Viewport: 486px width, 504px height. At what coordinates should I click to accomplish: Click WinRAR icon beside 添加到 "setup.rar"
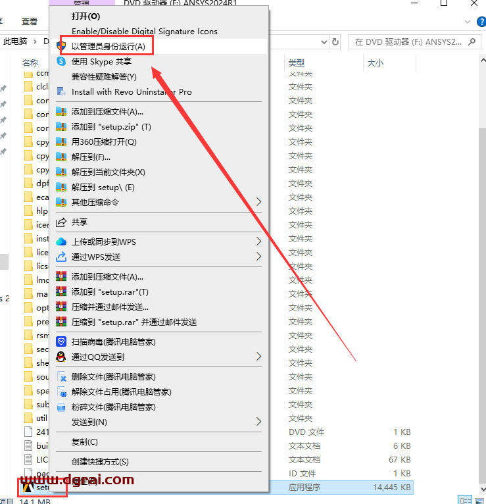click(61, 291)
